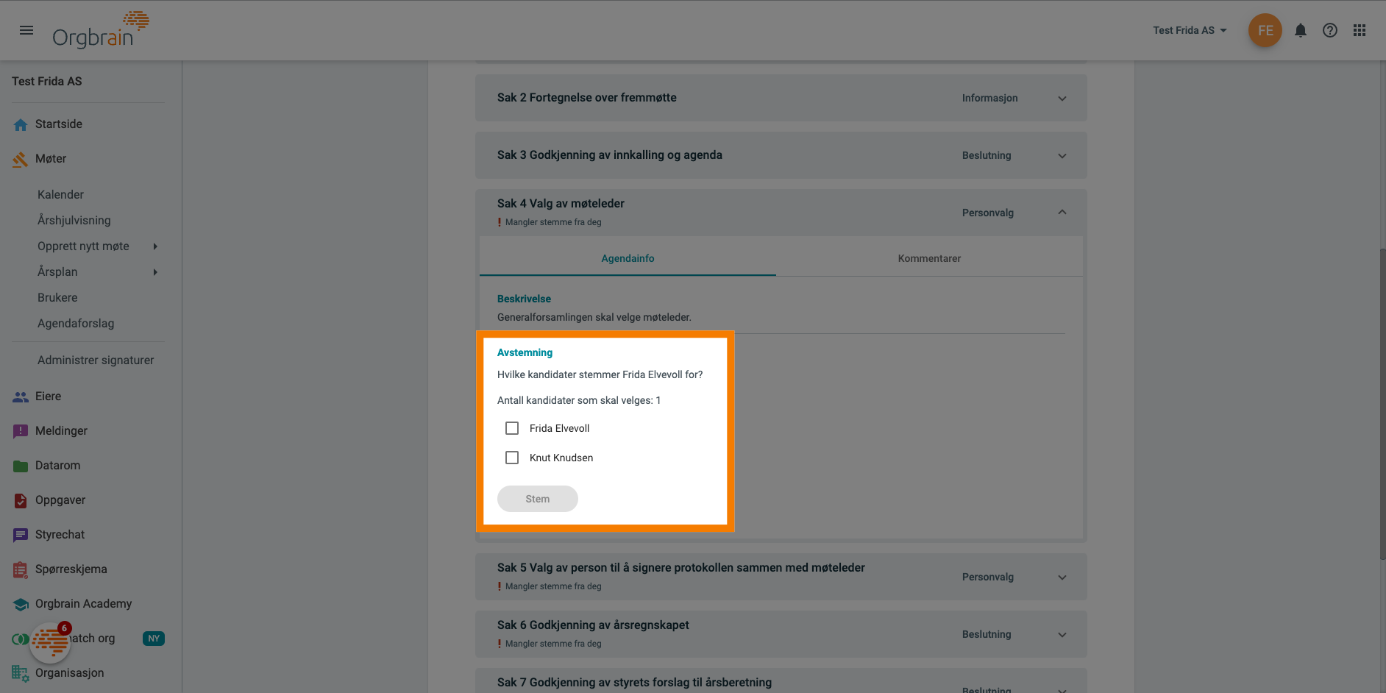Open the hamburger menu icon
This screenshot has height=693, width=1386.
click(x=26, y=30)
